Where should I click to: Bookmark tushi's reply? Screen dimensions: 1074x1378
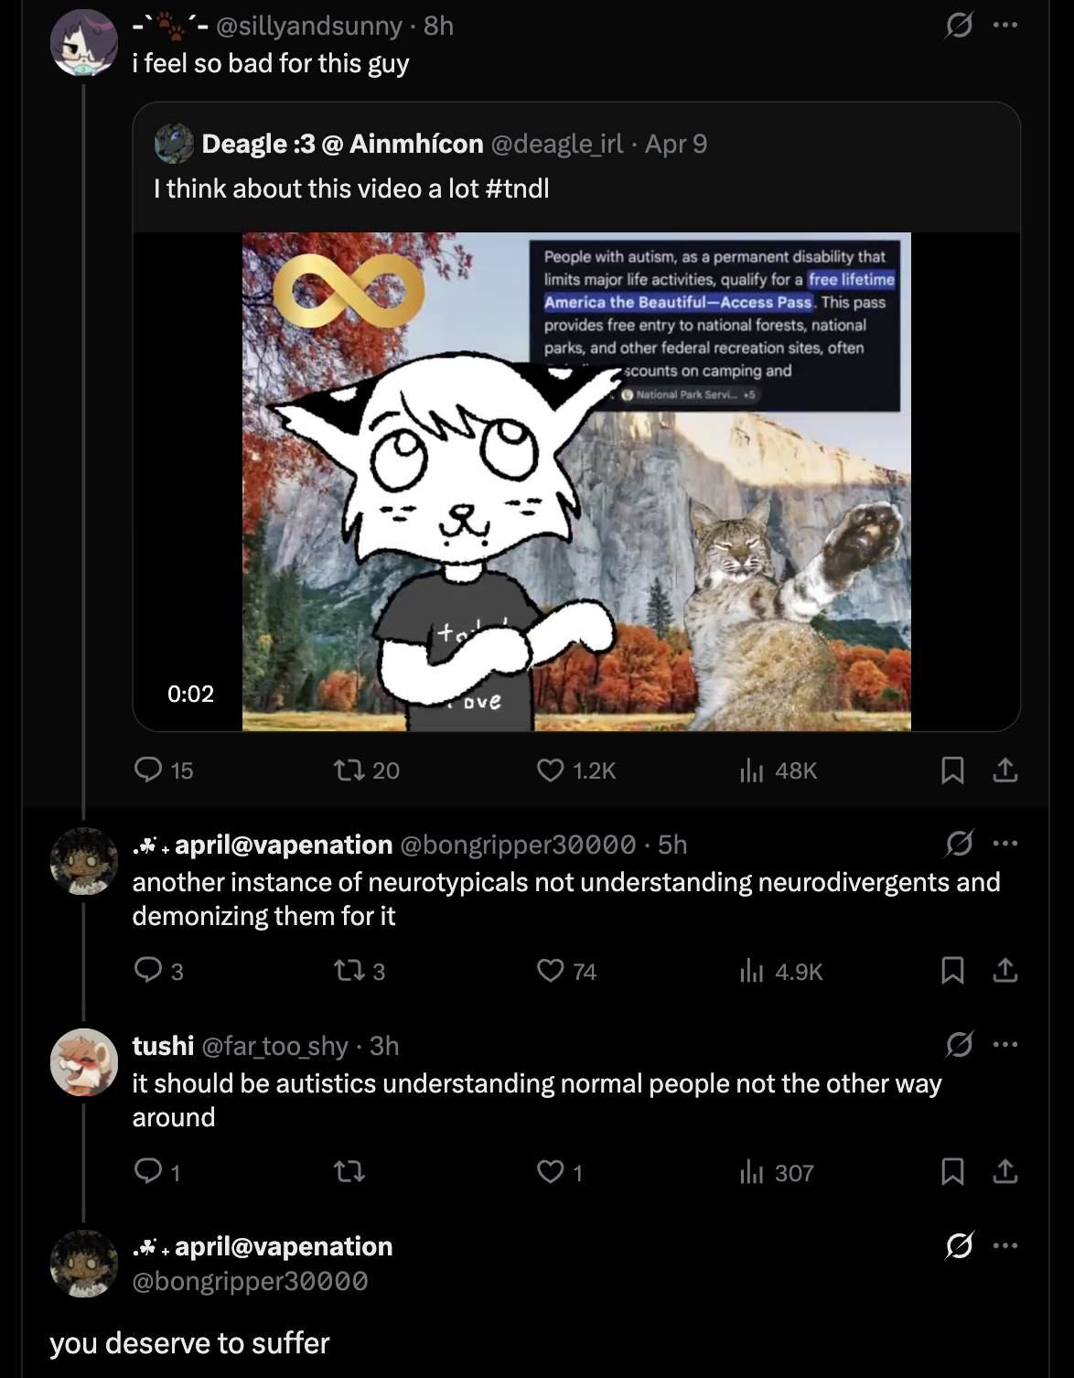(952, 1171)
